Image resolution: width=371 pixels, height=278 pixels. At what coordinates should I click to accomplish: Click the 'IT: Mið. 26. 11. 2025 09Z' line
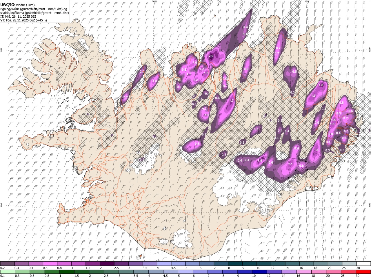pyautogui.click(x=18, y=17)
